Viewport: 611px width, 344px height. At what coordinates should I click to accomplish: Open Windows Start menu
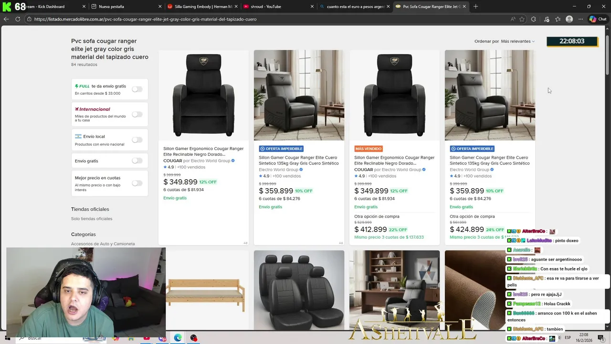point(7,338)
